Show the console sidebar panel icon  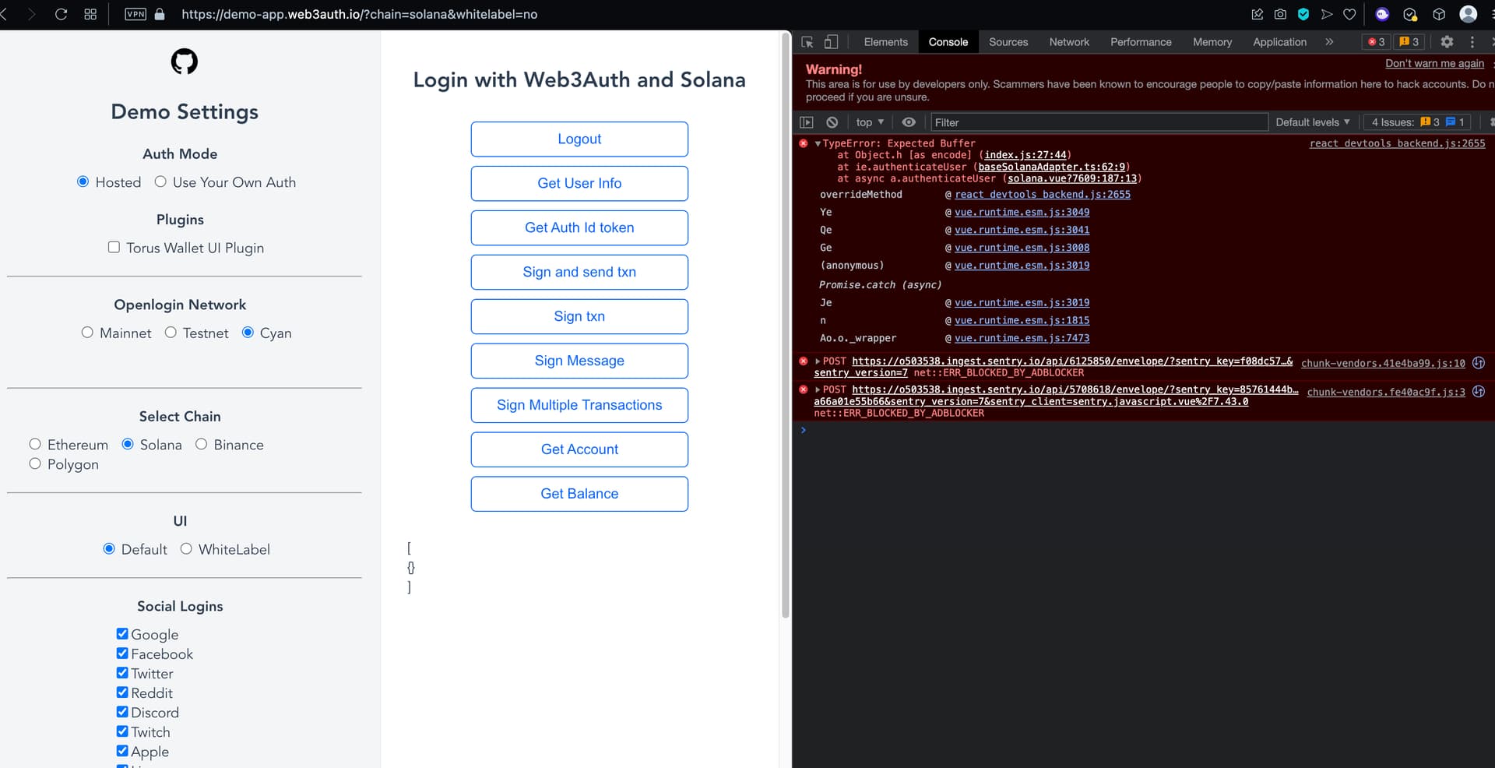coord(807,122)
